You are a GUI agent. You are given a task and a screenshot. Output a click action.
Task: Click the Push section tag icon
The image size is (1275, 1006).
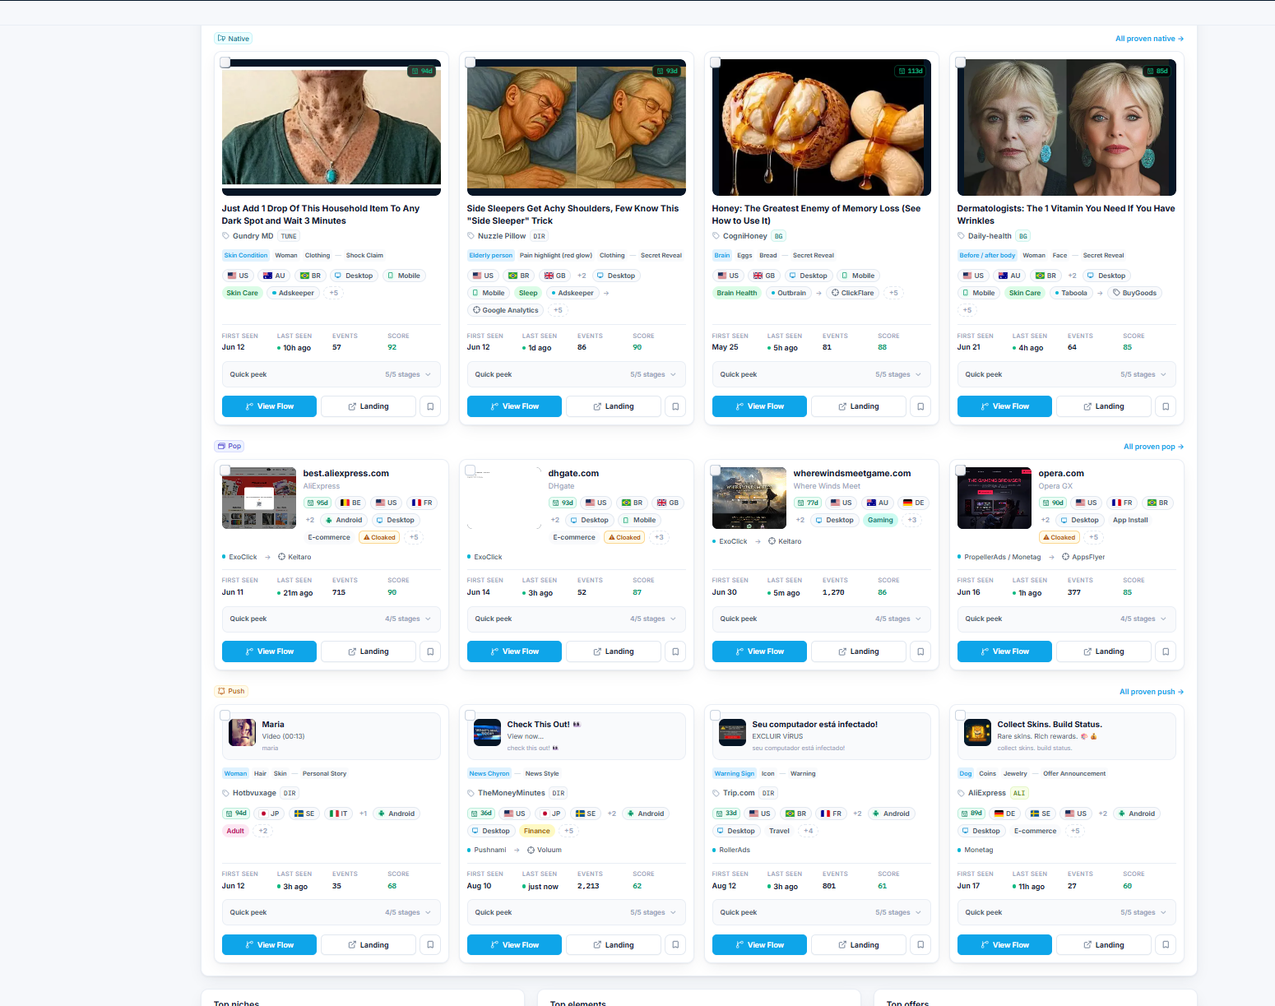coord(222,691)
